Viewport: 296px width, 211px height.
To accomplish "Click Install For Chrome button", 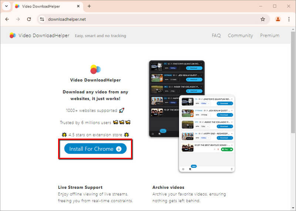I will point(95,149).
